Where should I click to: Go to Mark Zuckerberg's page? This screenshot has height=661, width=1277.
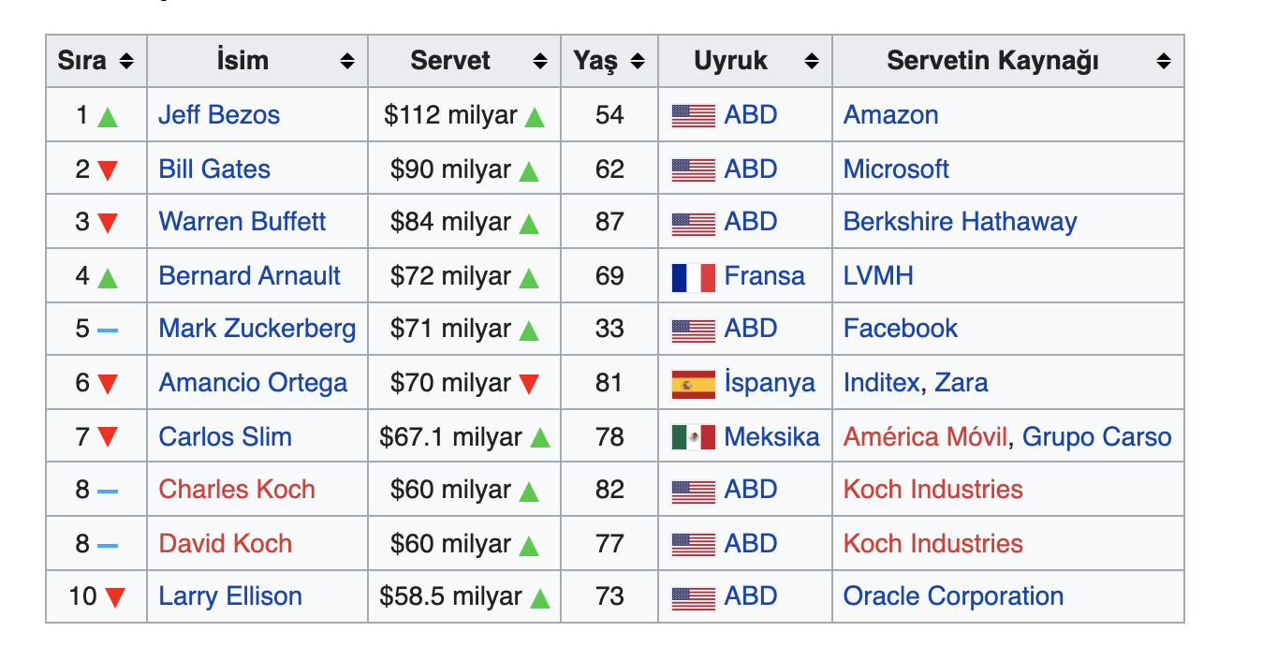(x=257, y=329)
